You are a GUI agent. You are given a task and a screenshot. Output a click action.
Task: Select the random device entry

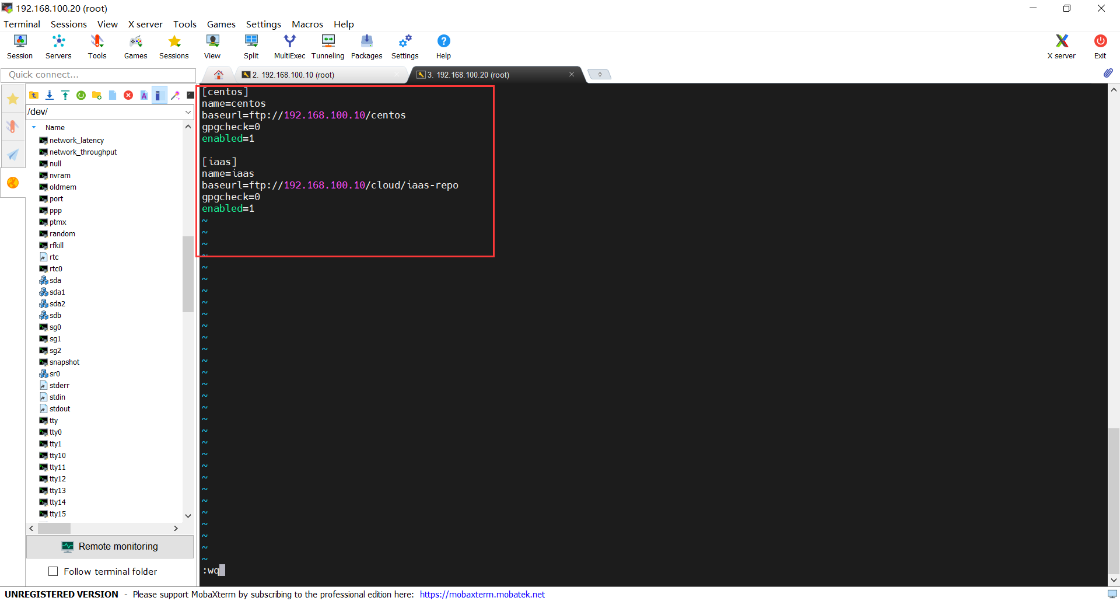pos(62,233)
